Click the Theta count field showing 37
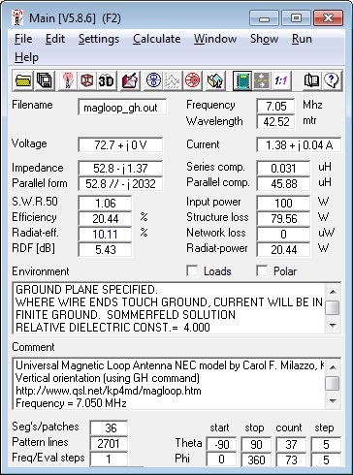The height and width of the screenshot is (475, 353). [x=291, y=444]
